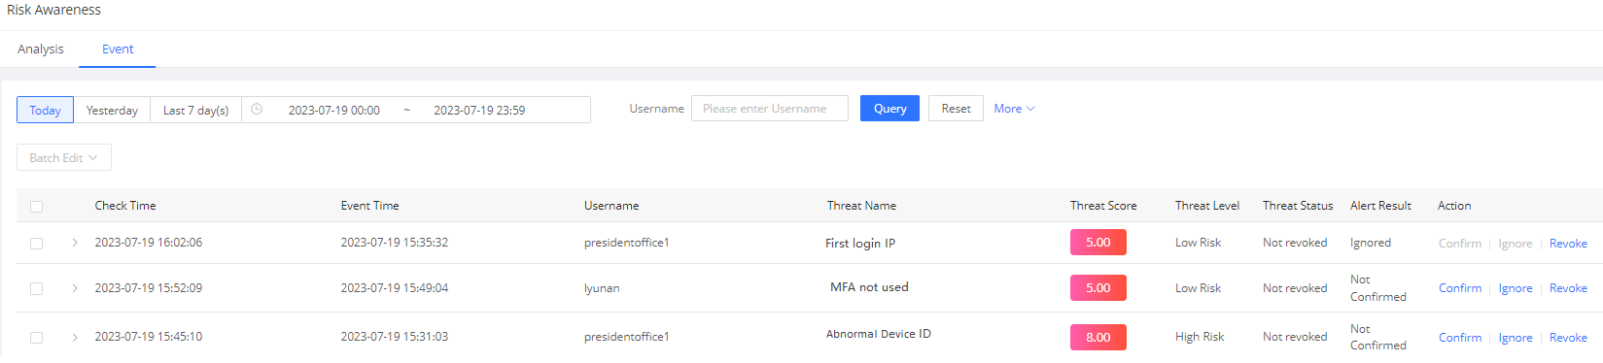This screenshot has width=1603, height=363.
Task: Click the Ignored alert result cell
Action: pyautogui.click(x=1371, y=243)
